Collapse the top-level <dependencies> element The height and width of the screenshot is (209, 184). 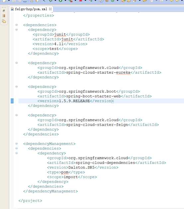(x=17, y=25)
